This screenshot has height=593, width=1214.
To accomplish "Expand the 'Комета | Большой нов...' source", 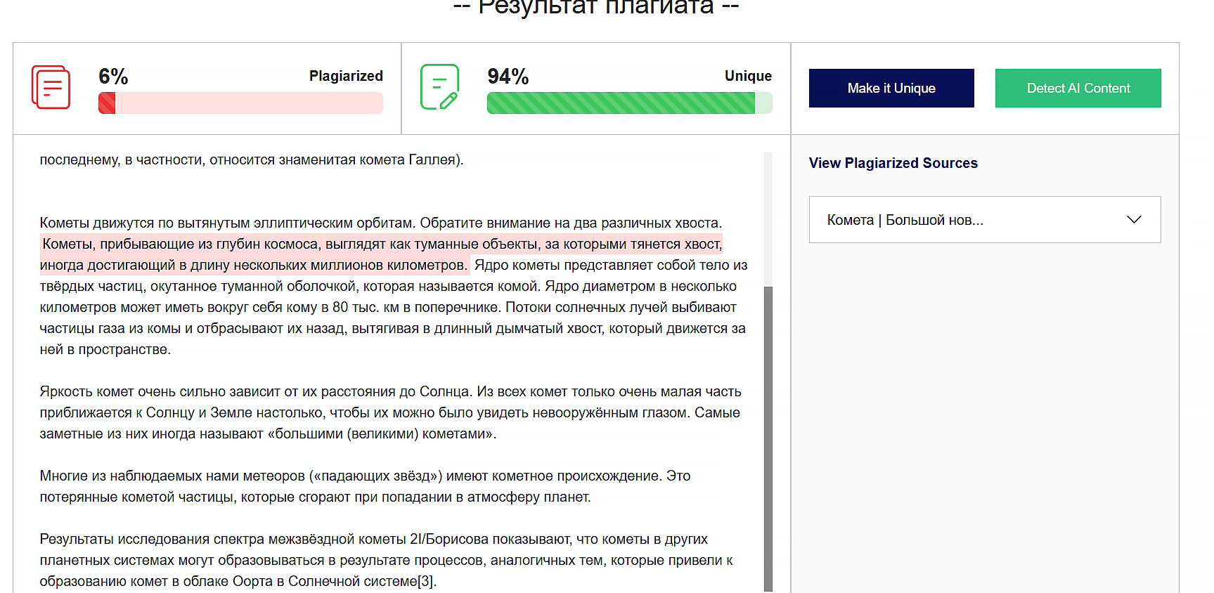I will pyautogui.click(x=985, y=220).
